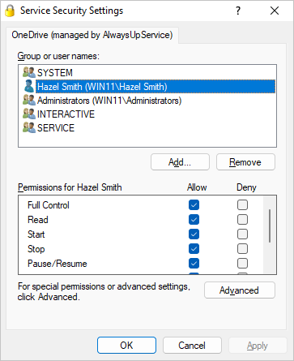Check Deny for Stop permission
294x361 pixels.
point(242,249)
